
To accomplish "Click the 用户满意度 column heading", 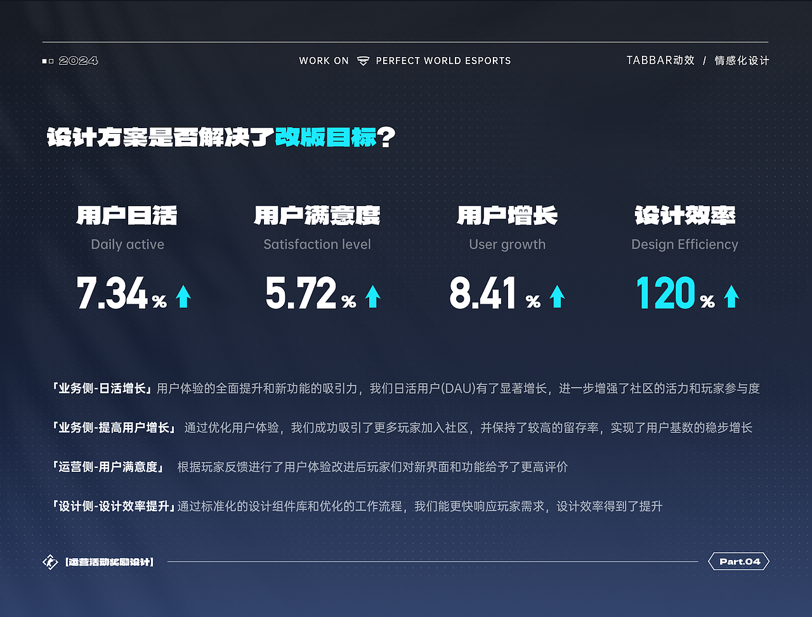I will tap(317, 216).
